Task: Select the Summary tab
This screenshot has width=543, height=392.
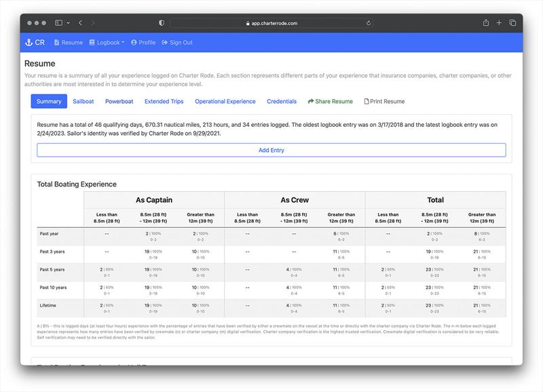Action: pos(49,101)
